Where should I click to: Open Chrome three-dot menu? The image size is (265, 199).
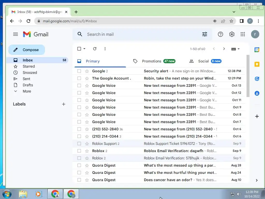(258, 21)
